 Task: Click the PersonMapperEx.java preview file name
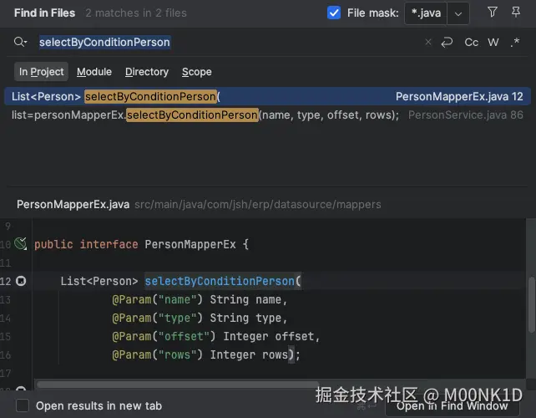click(73, 204)
